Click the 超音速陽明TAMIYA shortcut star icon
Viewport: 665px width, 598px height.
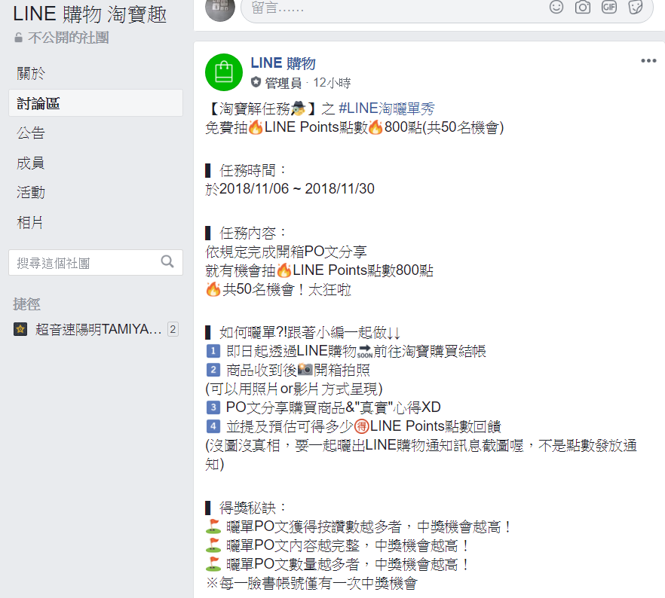(20, 329)
